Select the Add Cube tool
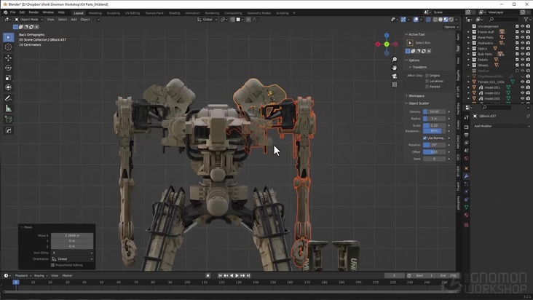533x300 pixels. coord(9,119)
